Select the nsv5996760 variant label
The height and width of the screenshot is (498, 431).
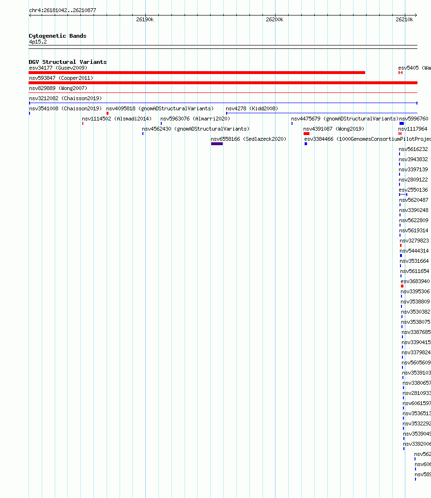point(414,119)
